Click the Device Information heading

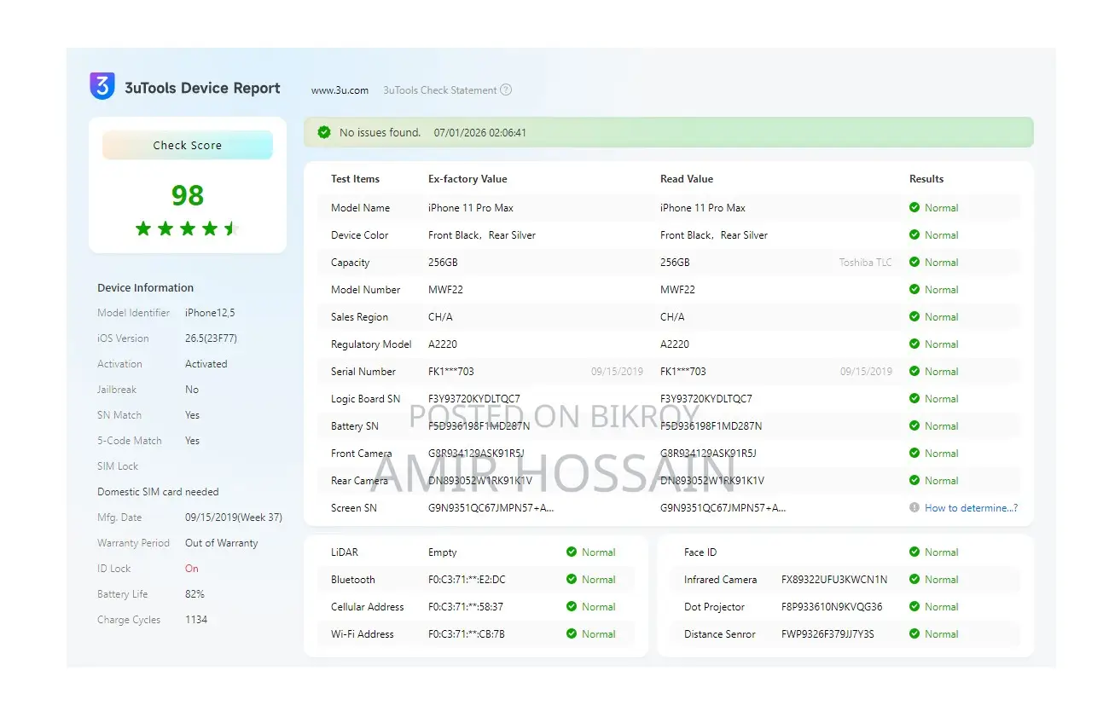tap(145, 287)
